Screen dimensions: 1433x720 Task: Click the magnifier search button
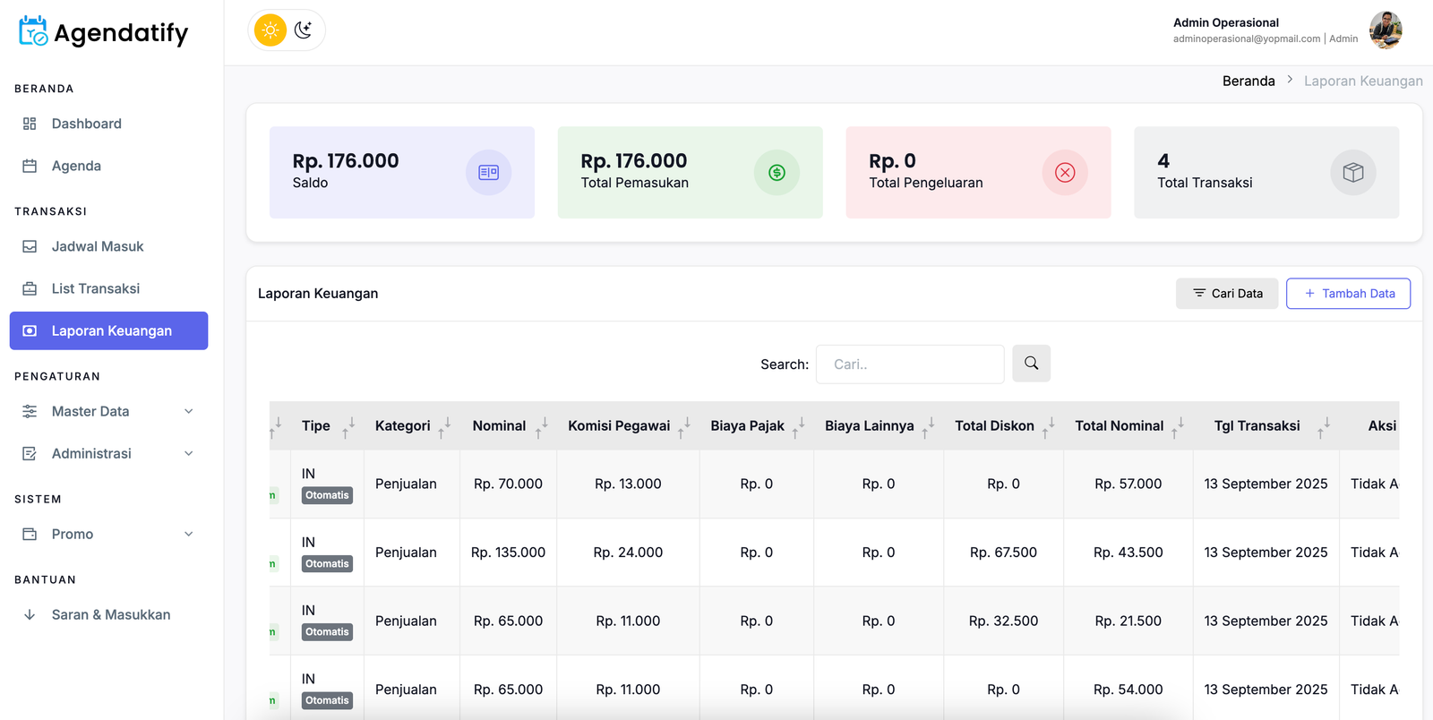click(1031, 364)
